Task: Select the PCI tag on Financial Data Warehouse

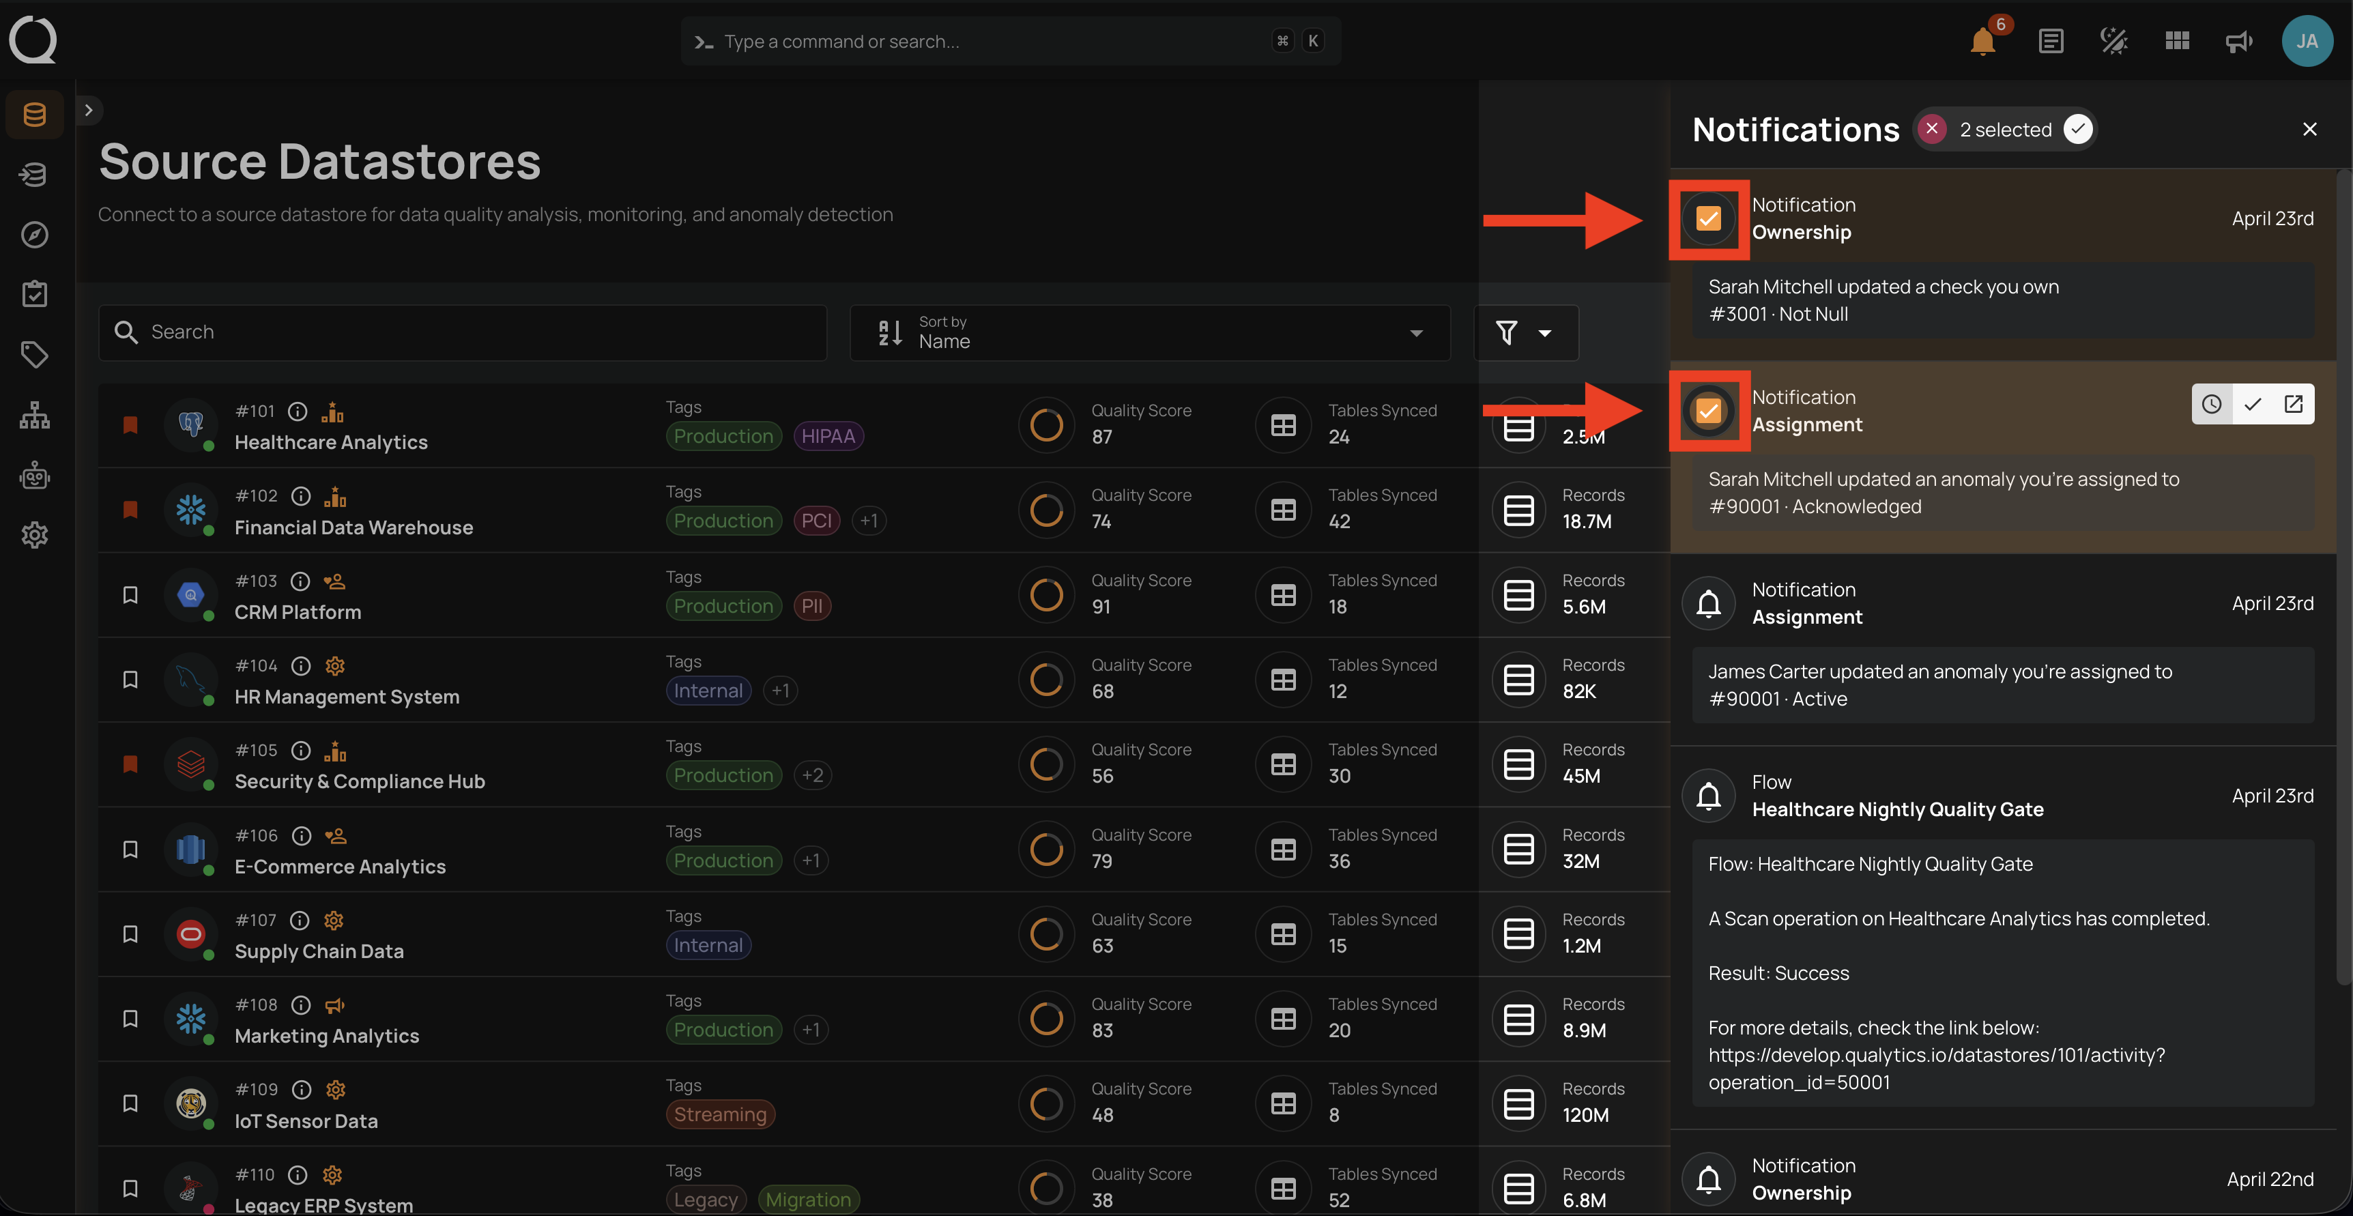Action: tap(817, 521)
